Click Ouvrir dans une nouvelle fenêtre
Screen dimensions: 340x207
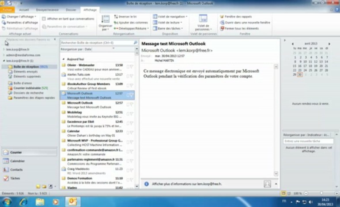pyautogui.click(x=245, y=22)
